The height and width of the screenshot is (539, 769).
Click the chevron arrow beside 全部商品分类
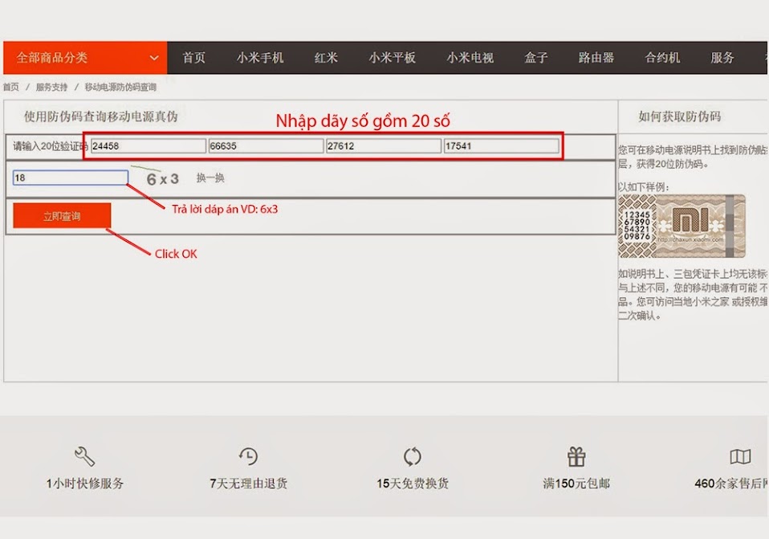point(154,58)
